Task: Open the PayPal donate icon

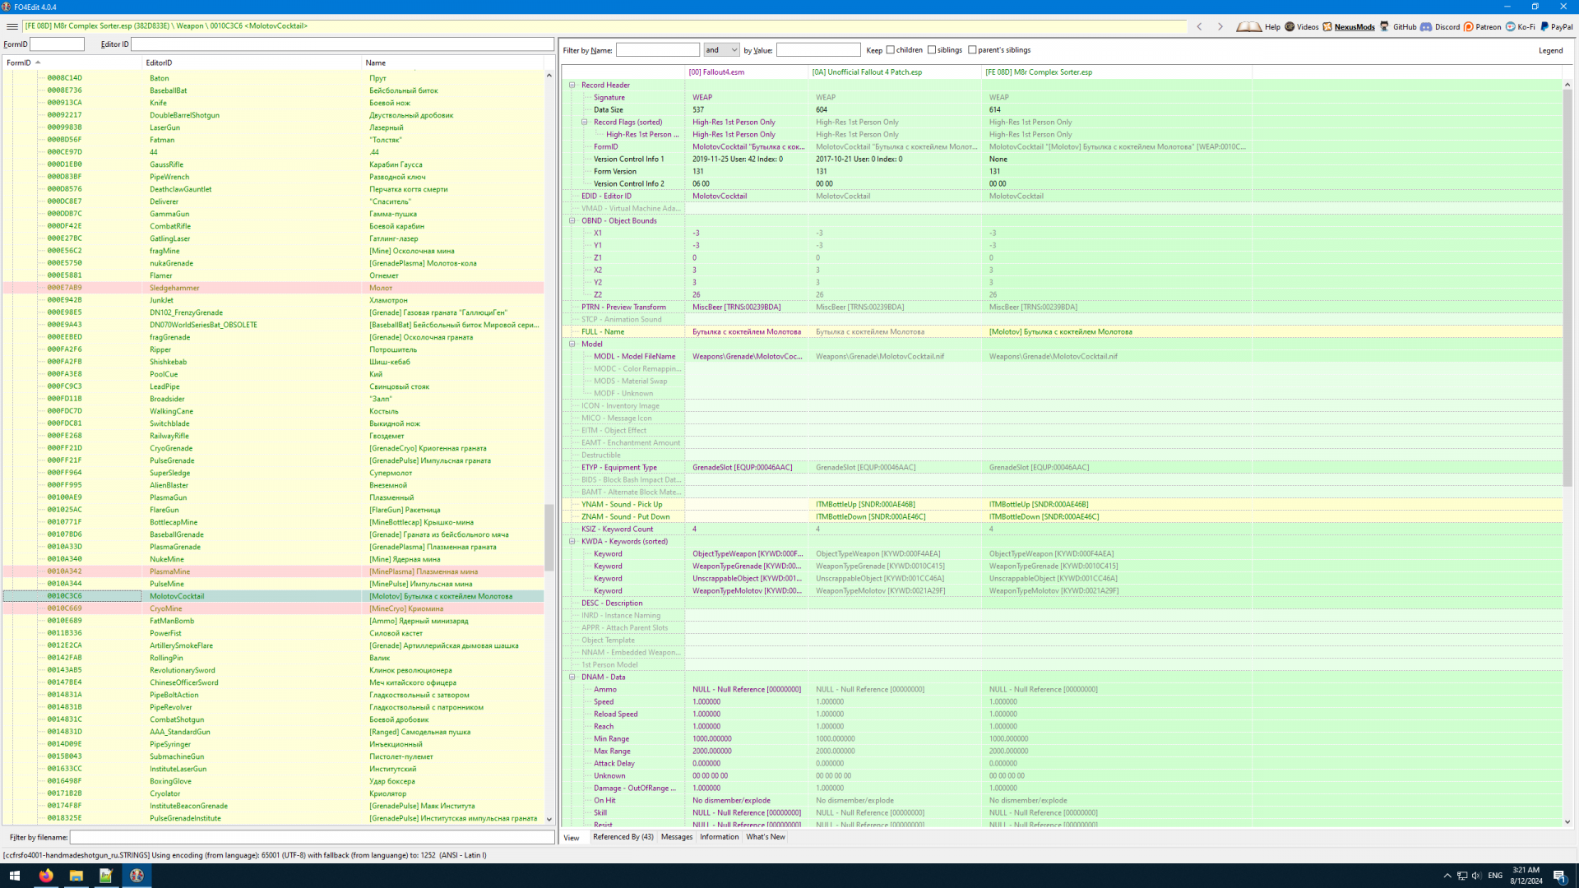Action: tap(1544, 26)
